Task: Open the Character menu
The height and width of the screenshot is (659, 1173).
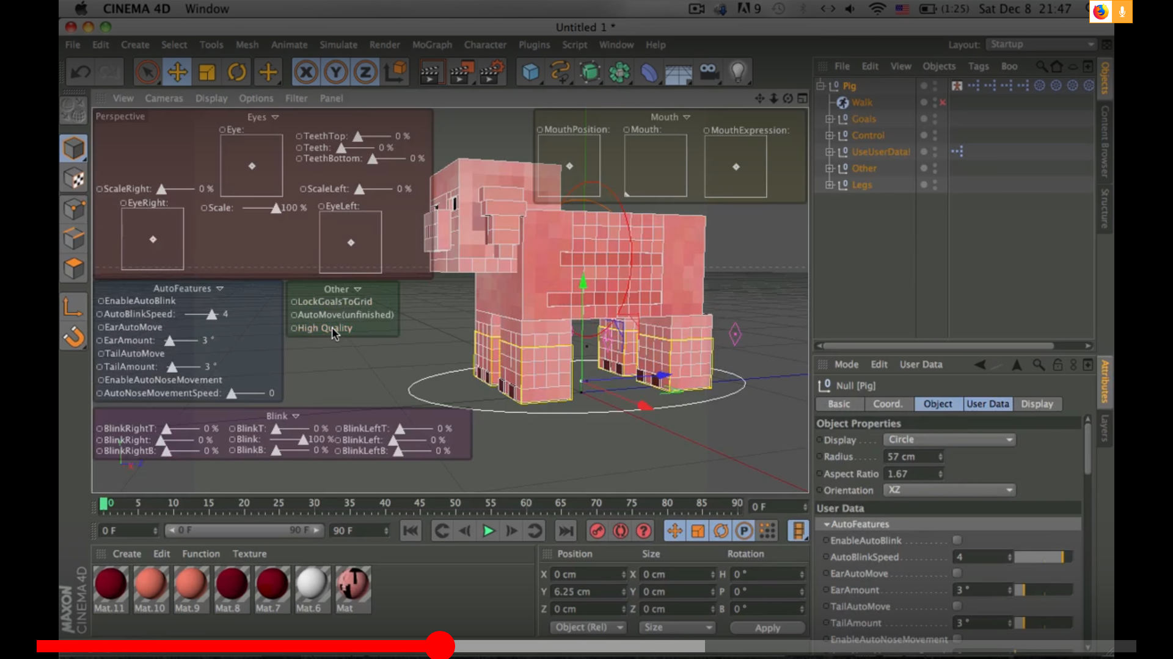Action: [x=485, y=45]
